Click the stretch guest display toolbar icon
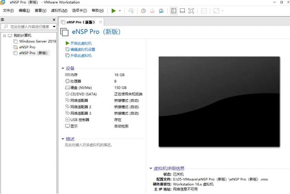The height and width of the screenshot is (194, 290). [x=216, y=11]
